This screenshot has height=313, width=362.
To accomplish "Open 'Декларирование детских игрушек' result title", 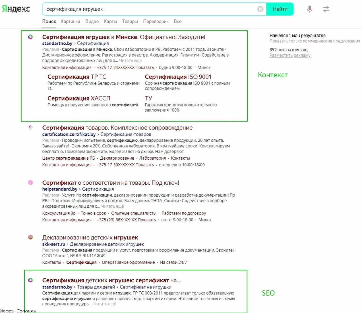I will [90, 238].
